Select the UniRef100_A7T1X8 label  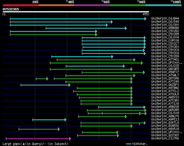[165, 104]
